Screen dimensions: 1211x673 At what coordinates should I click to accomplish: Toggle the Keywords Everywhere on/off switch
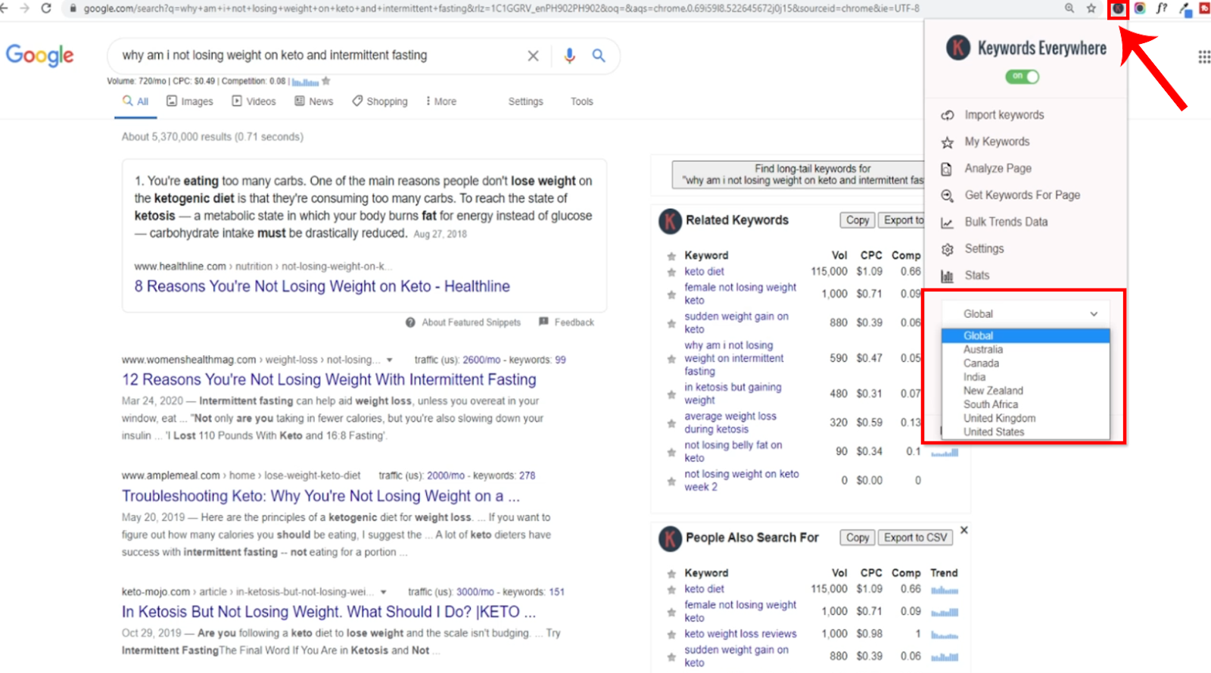pyautogui.click(x=1022, y=76)
